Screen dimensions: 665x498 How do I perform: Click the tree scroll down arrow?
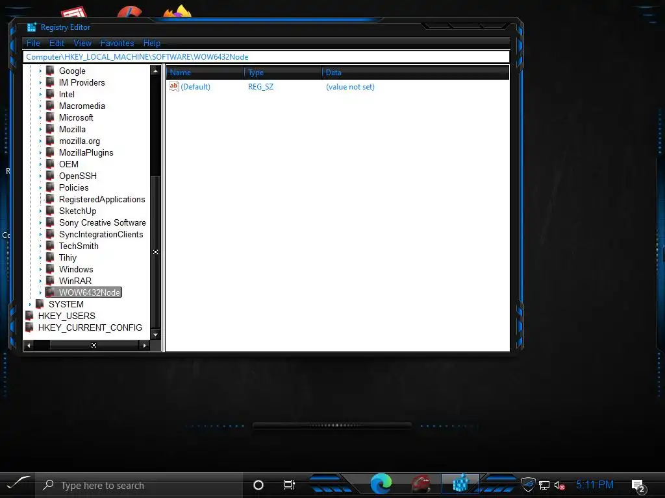click(155, 335)
